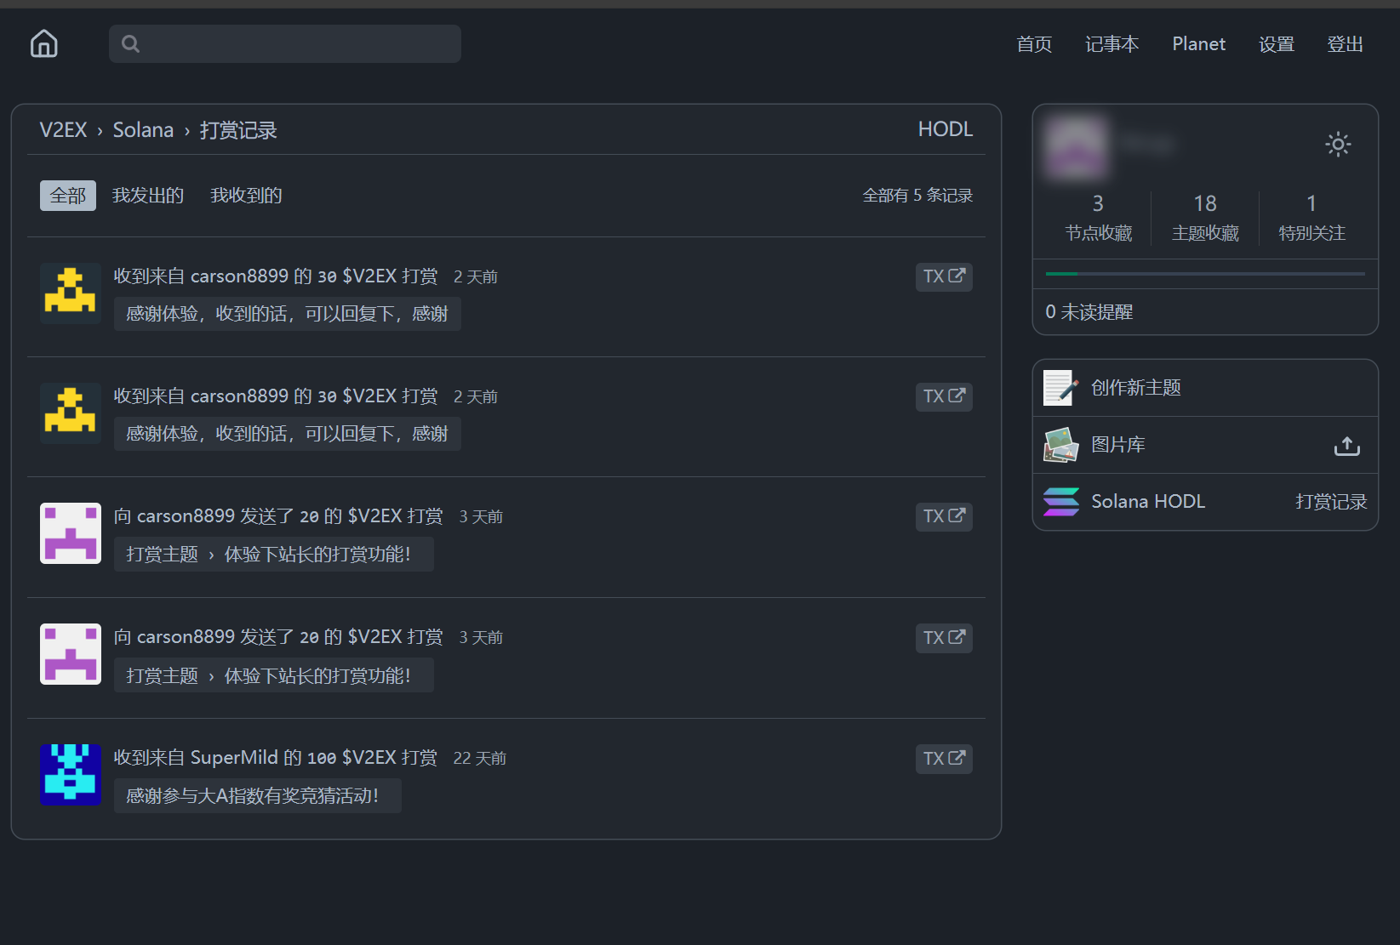Click the 22 天前 timestamp
Viewport: 1400px width, 945px height.
pos(480,758)
